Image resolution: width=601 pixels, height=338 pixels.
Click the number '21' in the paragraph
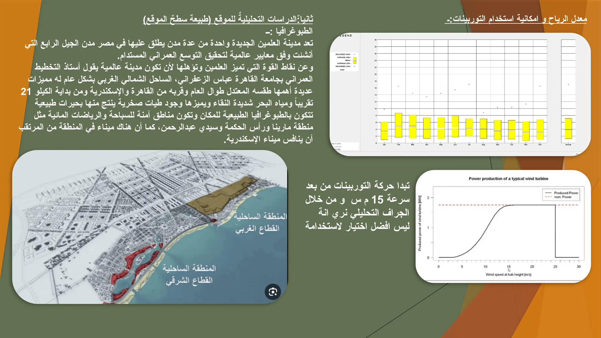click(x=26, y=92)
